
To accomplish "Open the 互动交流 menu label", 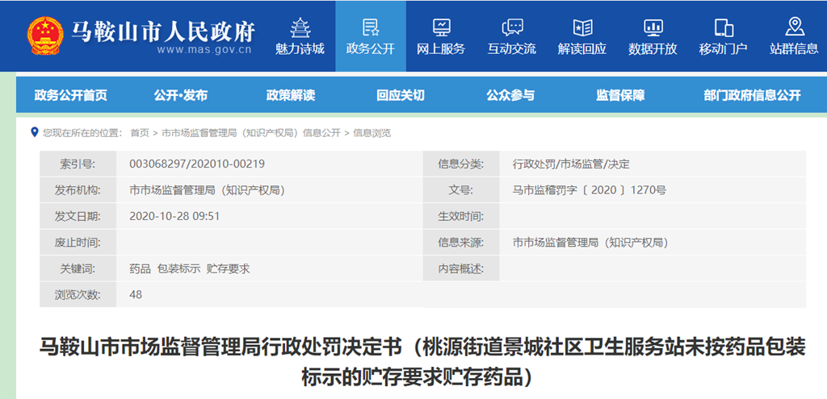I will pyautogui.click(x=511, y=49).
